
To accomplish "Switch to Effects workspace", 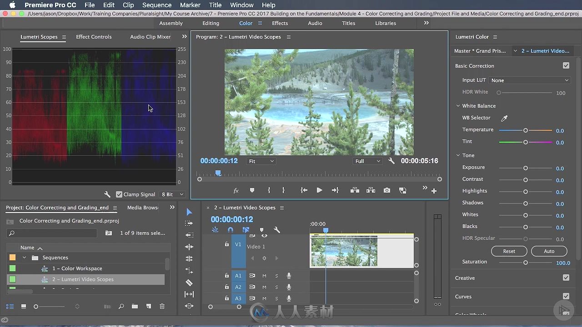I will point(280,23).
